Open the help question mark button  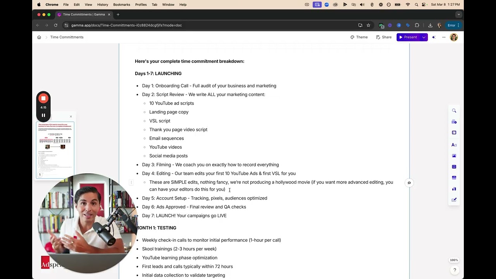[x=455, y=270]
